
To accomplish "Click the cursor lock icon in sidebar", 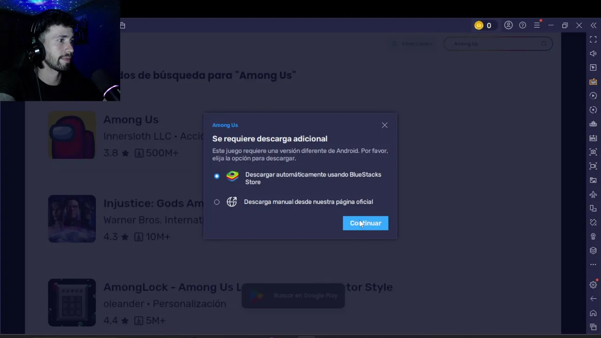I will click(593, 68).
